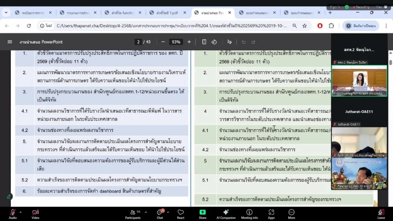Expand audio options chevron next to Audio
393x221 pixels.
(x=21, y=212)
